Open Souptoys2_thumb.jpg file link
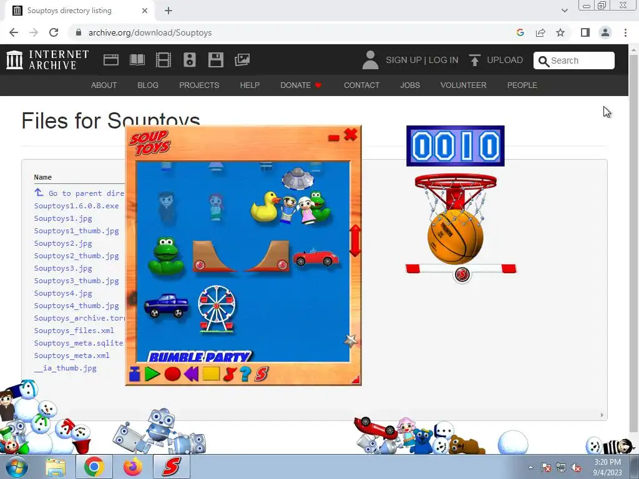639x479 pixels. coord(76,256)
